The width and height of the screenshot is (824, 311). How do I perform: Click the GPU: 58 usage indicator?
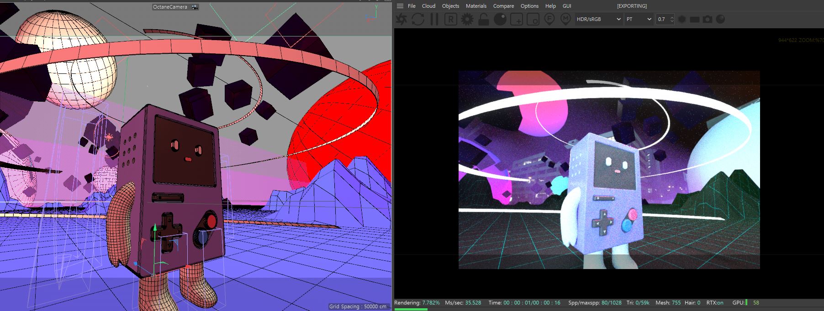pyautogui.click(x=745, y=303)
